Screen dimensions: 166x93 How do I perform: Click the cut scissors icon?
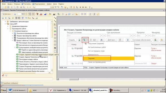pos(12,7)
